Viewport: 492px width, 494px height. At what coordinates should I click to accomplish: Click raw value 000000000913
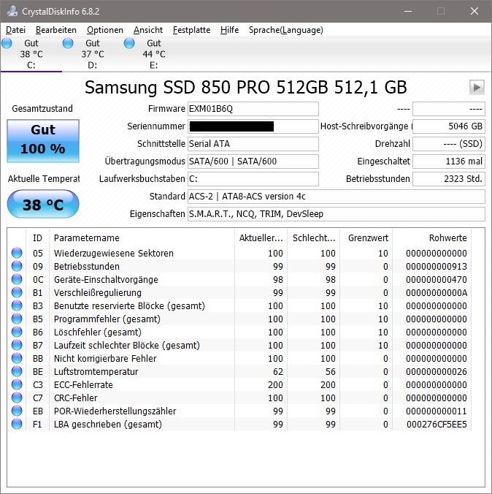tap(437, 267)
